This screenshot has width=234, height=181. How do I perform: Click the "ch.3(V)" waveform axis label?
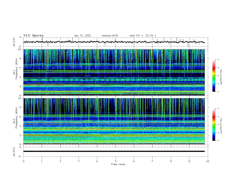(x=14, y=152)
